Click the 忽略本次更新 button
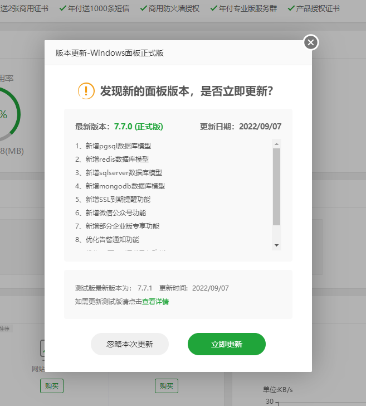 (x=130, y=344)
